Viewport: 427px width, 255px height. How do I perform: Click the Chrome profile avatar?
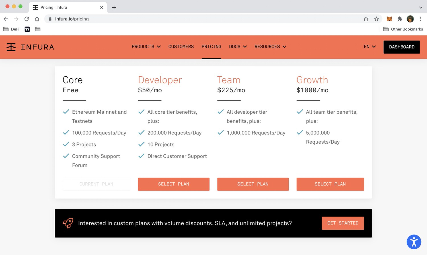[410, 19]
